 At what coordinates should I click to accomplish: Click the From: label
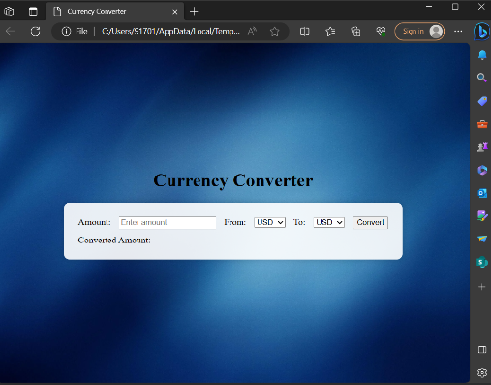tap(234, 222)
